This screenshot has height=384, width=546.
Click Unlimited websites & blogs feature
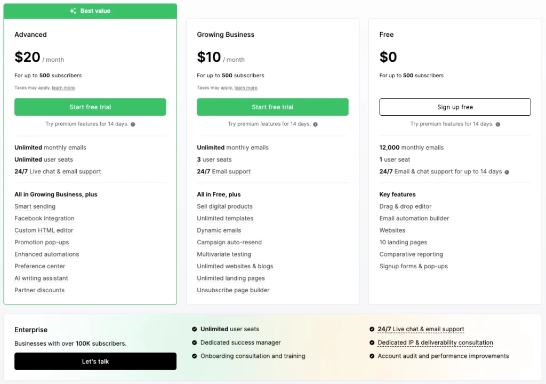coord(235,266)
